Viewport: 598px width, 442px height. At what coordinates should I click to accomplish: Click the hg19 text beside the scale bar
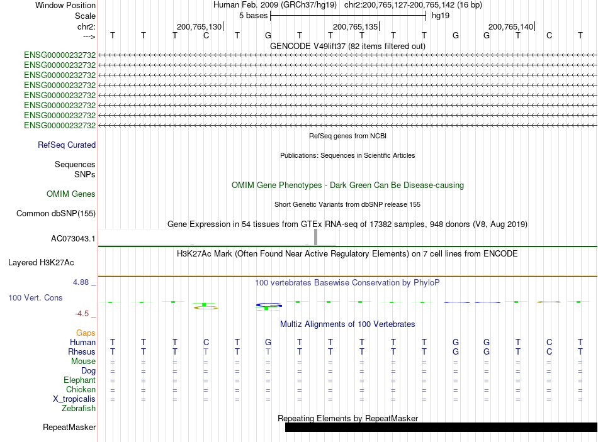(441, 16)
